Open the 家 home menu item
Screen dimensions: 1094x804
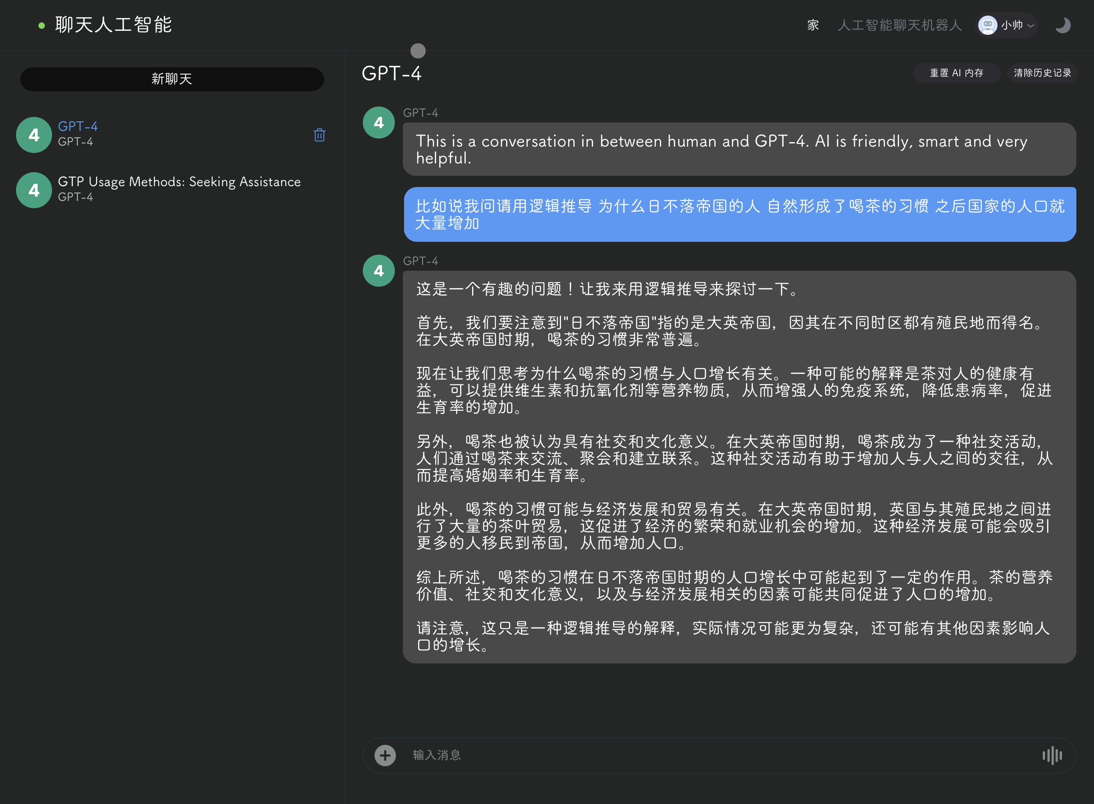point(813,25)
